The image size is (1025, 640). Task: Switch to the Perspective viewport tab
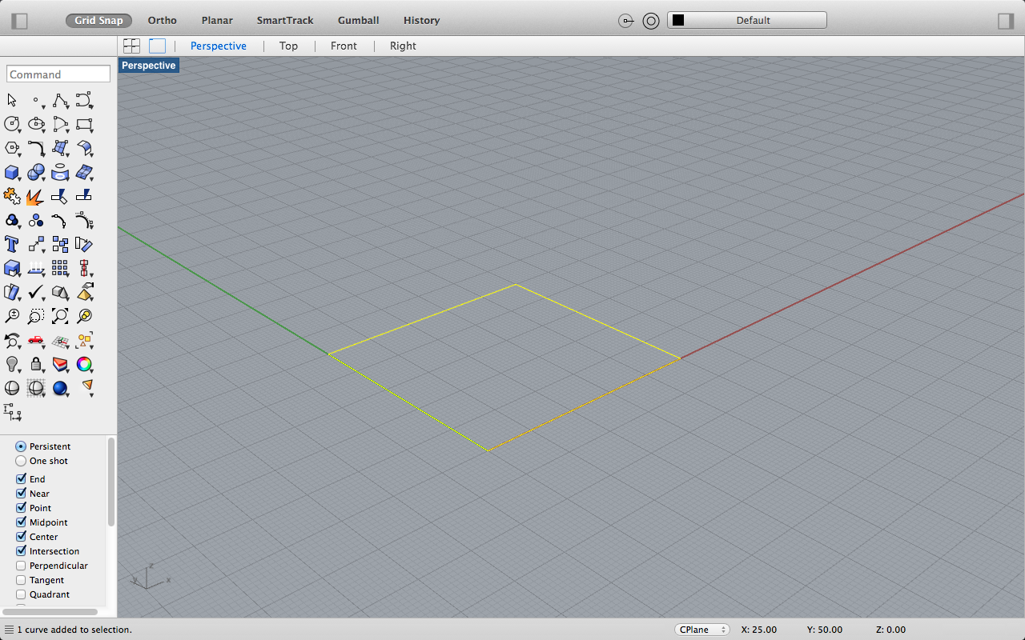219,46
